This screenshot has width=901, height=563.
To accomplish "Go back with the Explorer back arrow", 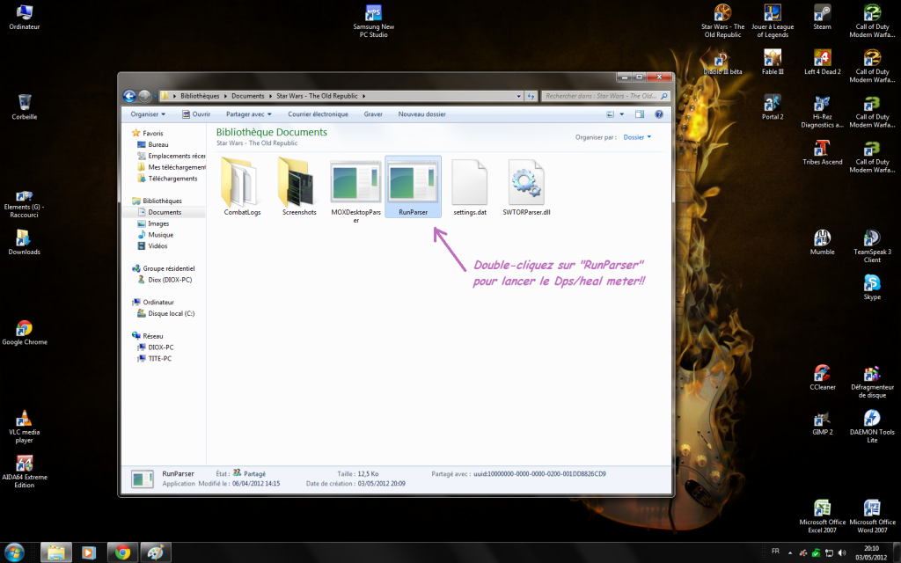I will (129, 96).
